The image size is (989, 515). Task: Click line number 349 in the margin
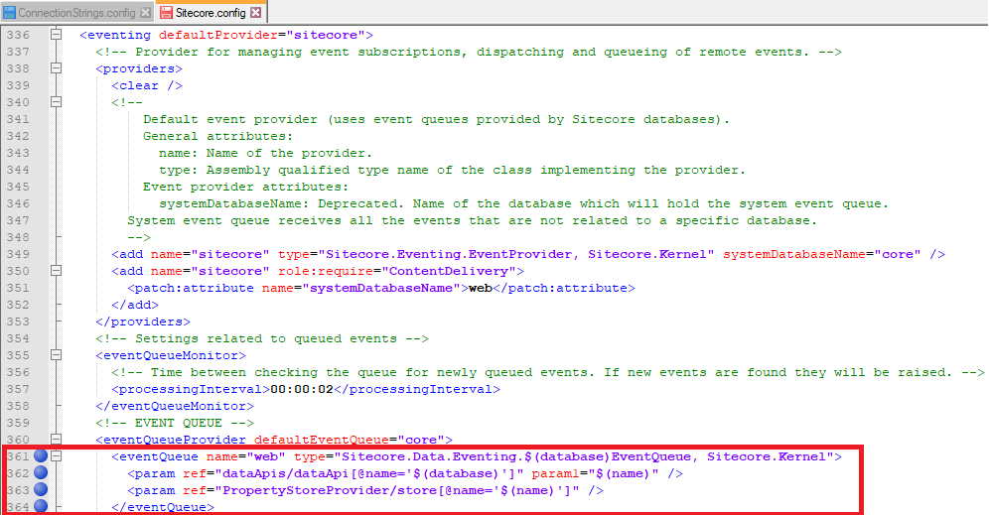tap(18, 254)
